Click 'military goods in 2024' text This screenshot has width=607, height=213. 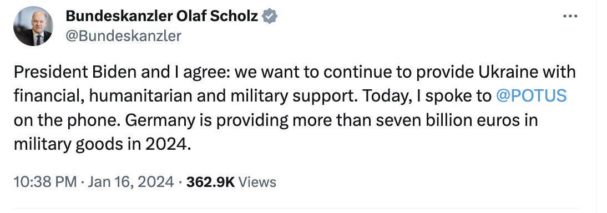pos(103,144)
